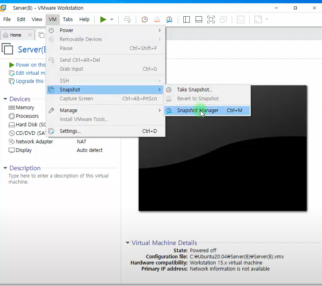Viewport: 322px width, 286px height.
Task: Click the NAT value text
Action: click(x=82, y=142)
